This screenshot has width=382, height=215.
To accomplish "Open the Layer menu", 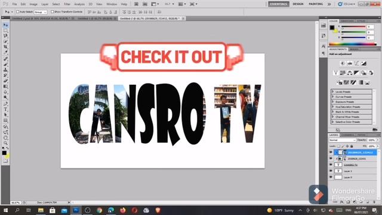I will (45, 4).
